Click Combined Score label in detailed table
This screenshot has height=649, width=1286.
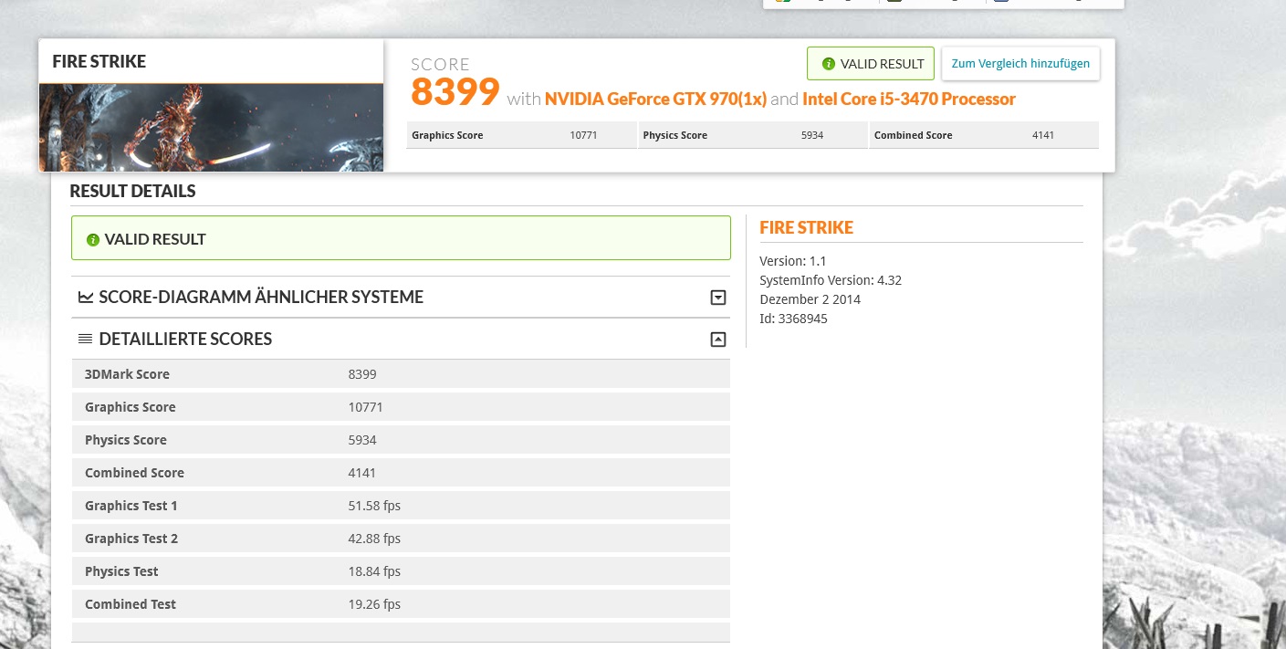[134, 473]
